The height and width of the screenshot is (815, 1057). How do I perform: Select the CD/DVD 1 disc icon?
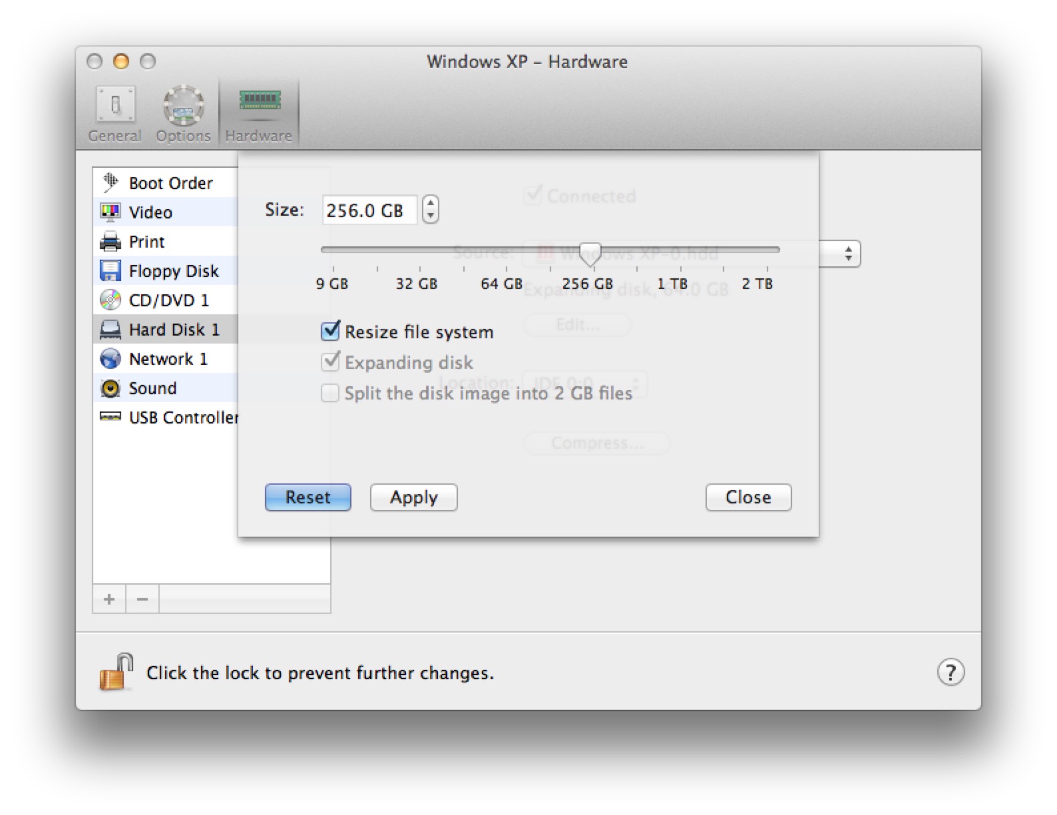110,300
